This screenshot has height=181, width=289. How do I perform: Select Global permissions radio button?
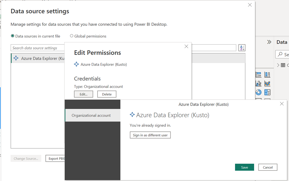point(72,36)
